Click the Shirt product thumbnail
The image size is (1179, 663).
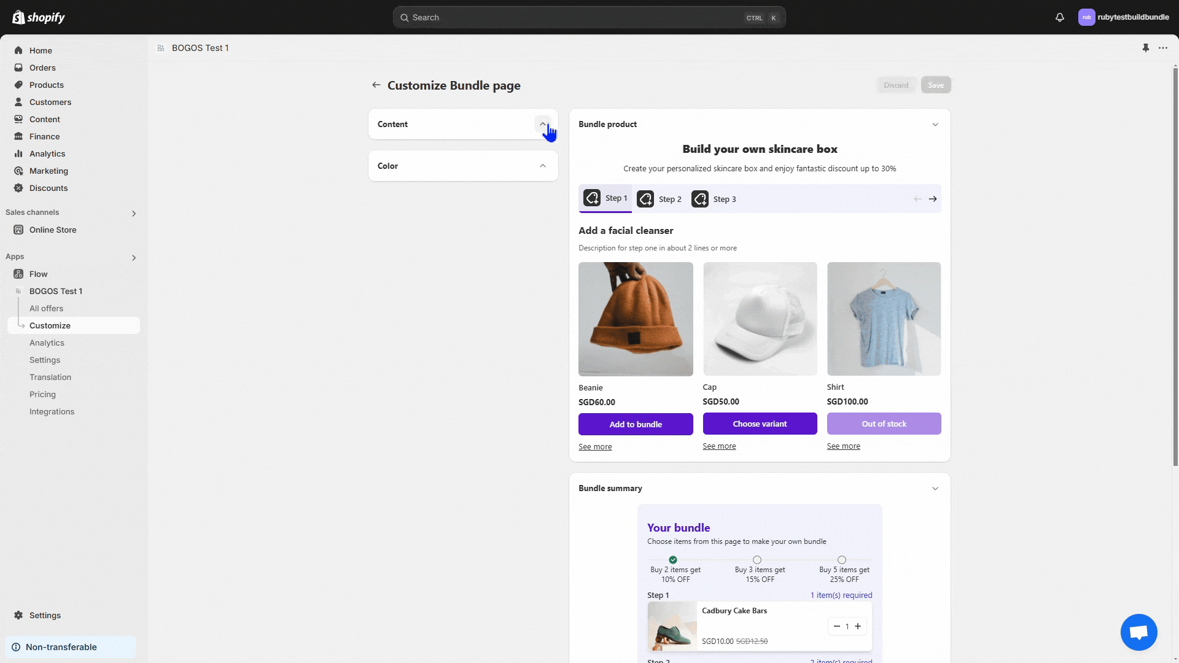(884, 319)
